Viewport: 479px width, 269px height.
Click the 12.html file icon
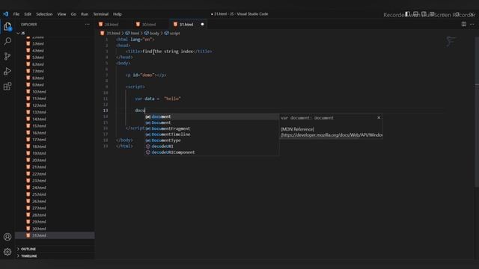(28, 105)
